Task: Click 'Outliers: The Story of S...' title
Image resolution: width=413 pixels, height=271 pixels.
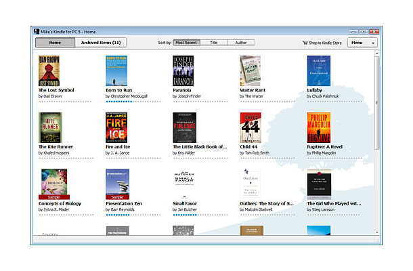Action: point(267,203)
